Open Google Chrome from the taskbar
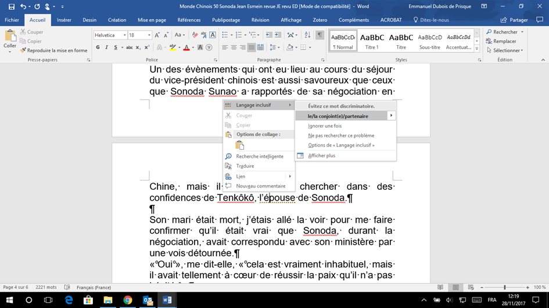 tap(128, 300)
